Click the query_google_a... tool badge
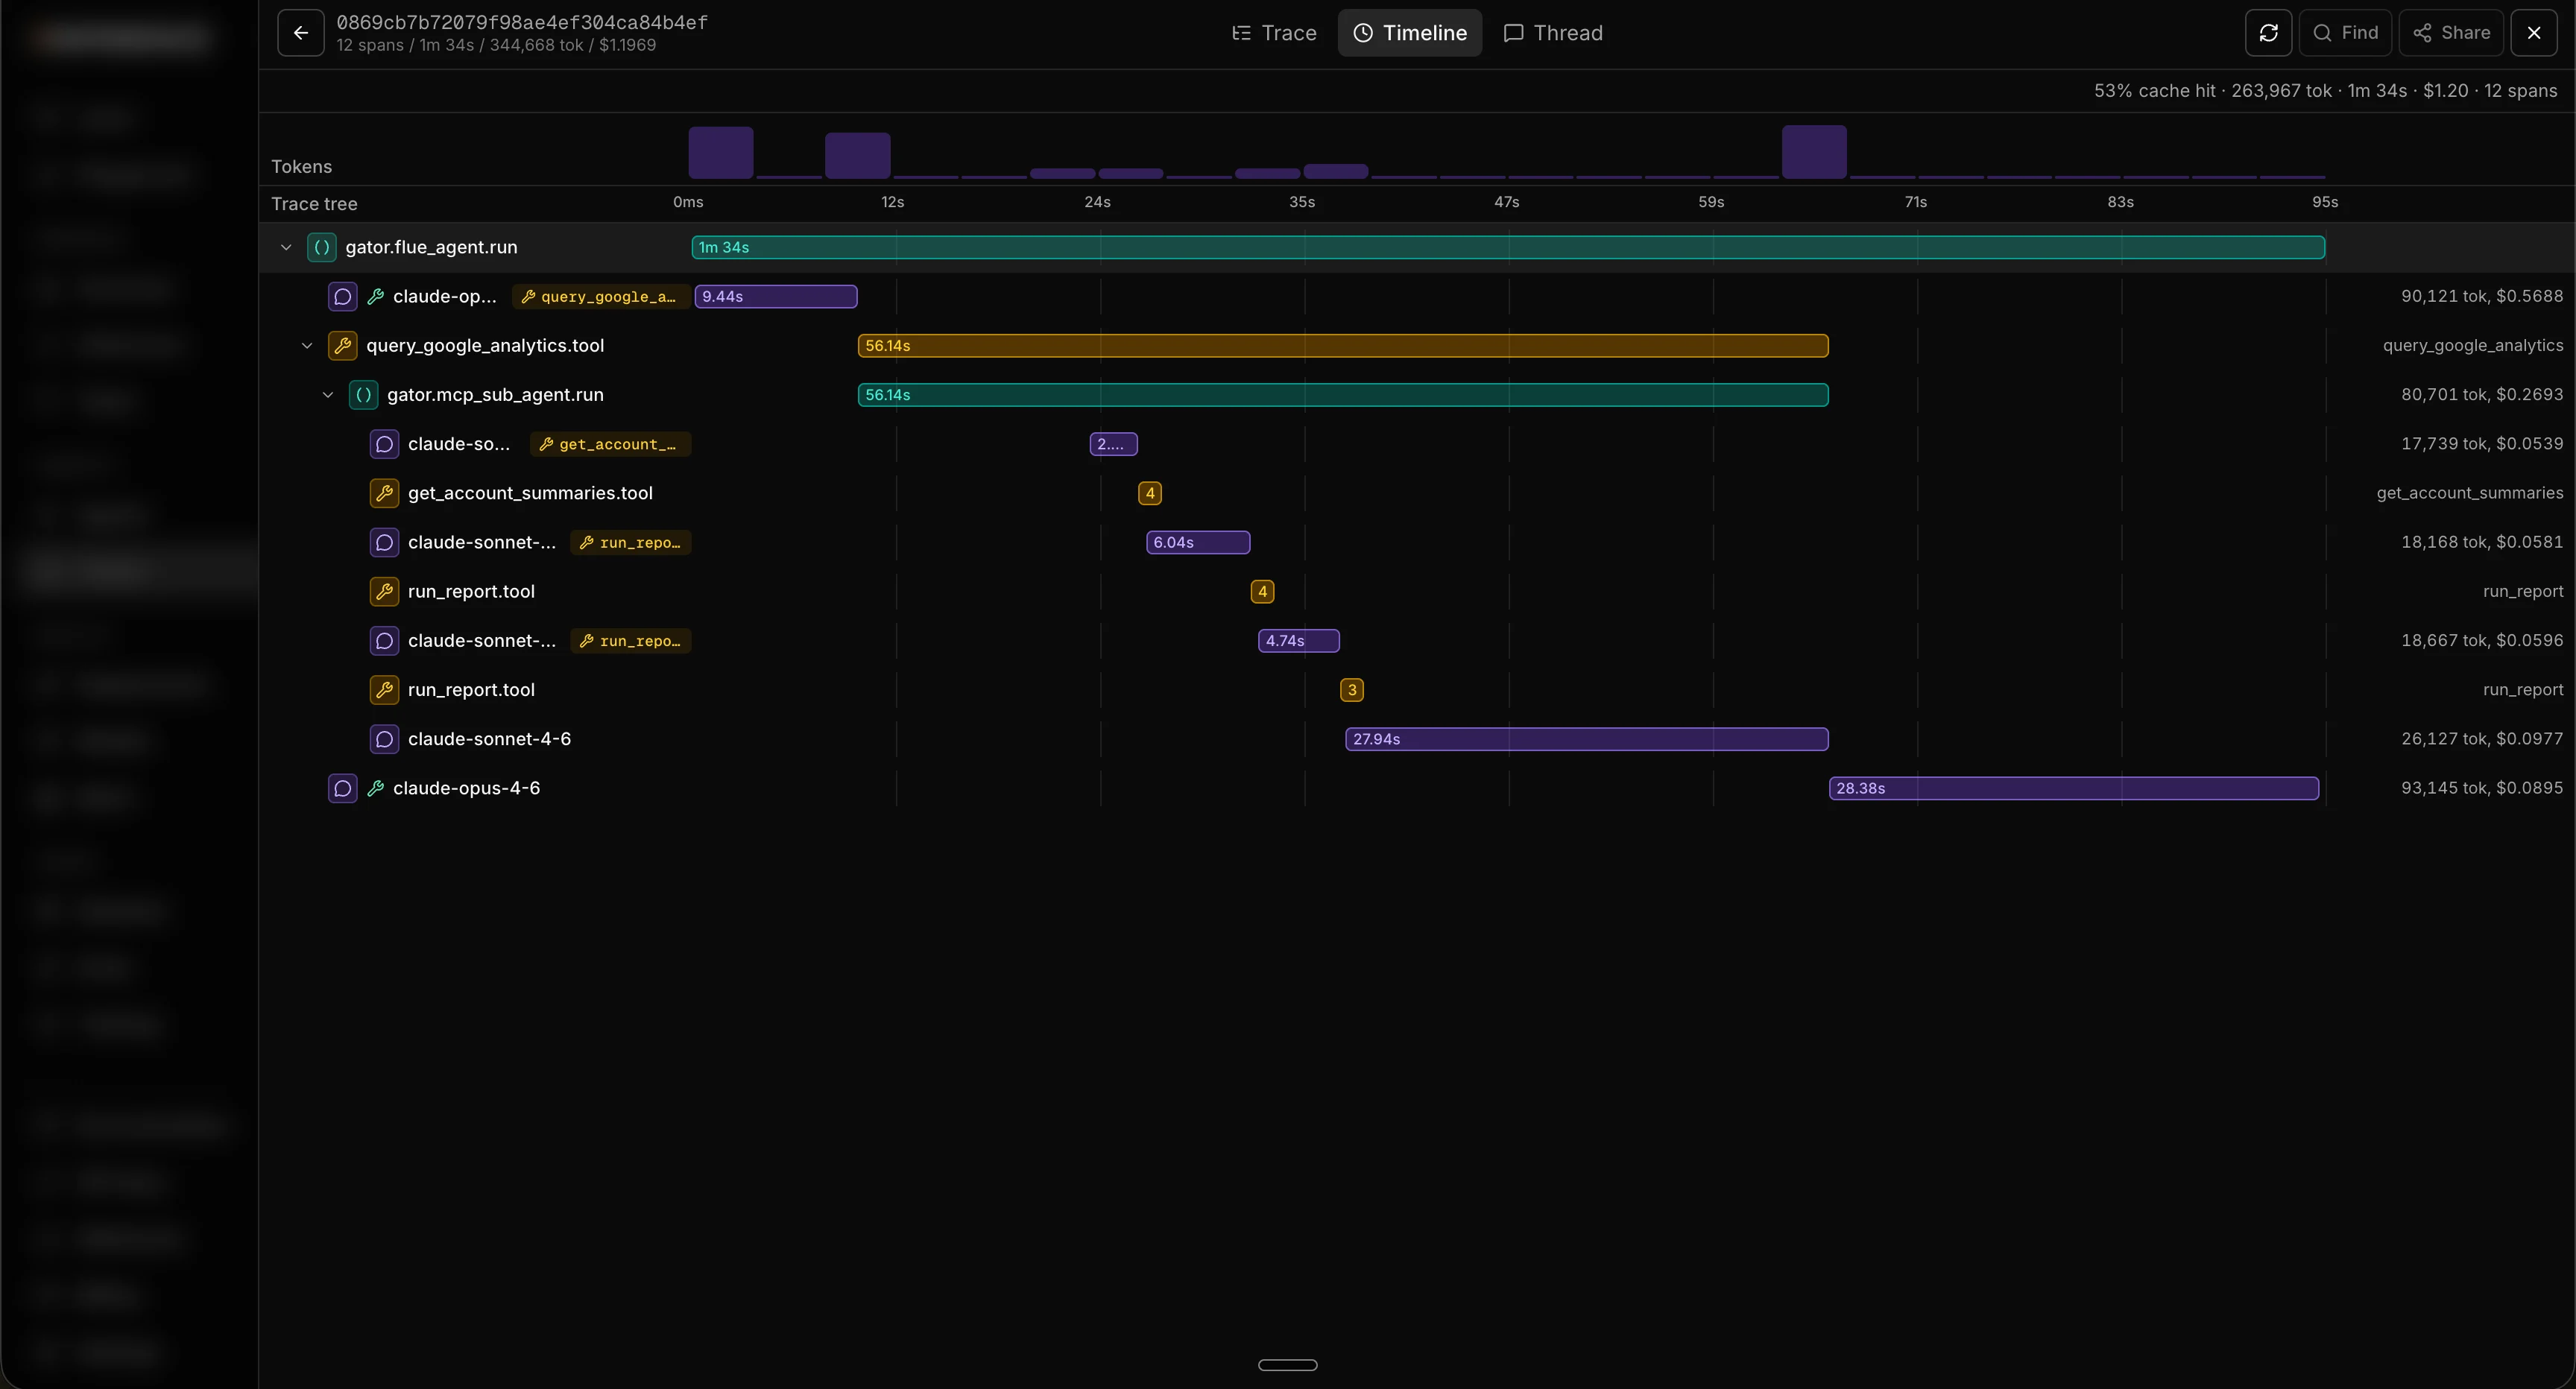The width and height of the screenshot is (2576, 1389). pos(600,297)
